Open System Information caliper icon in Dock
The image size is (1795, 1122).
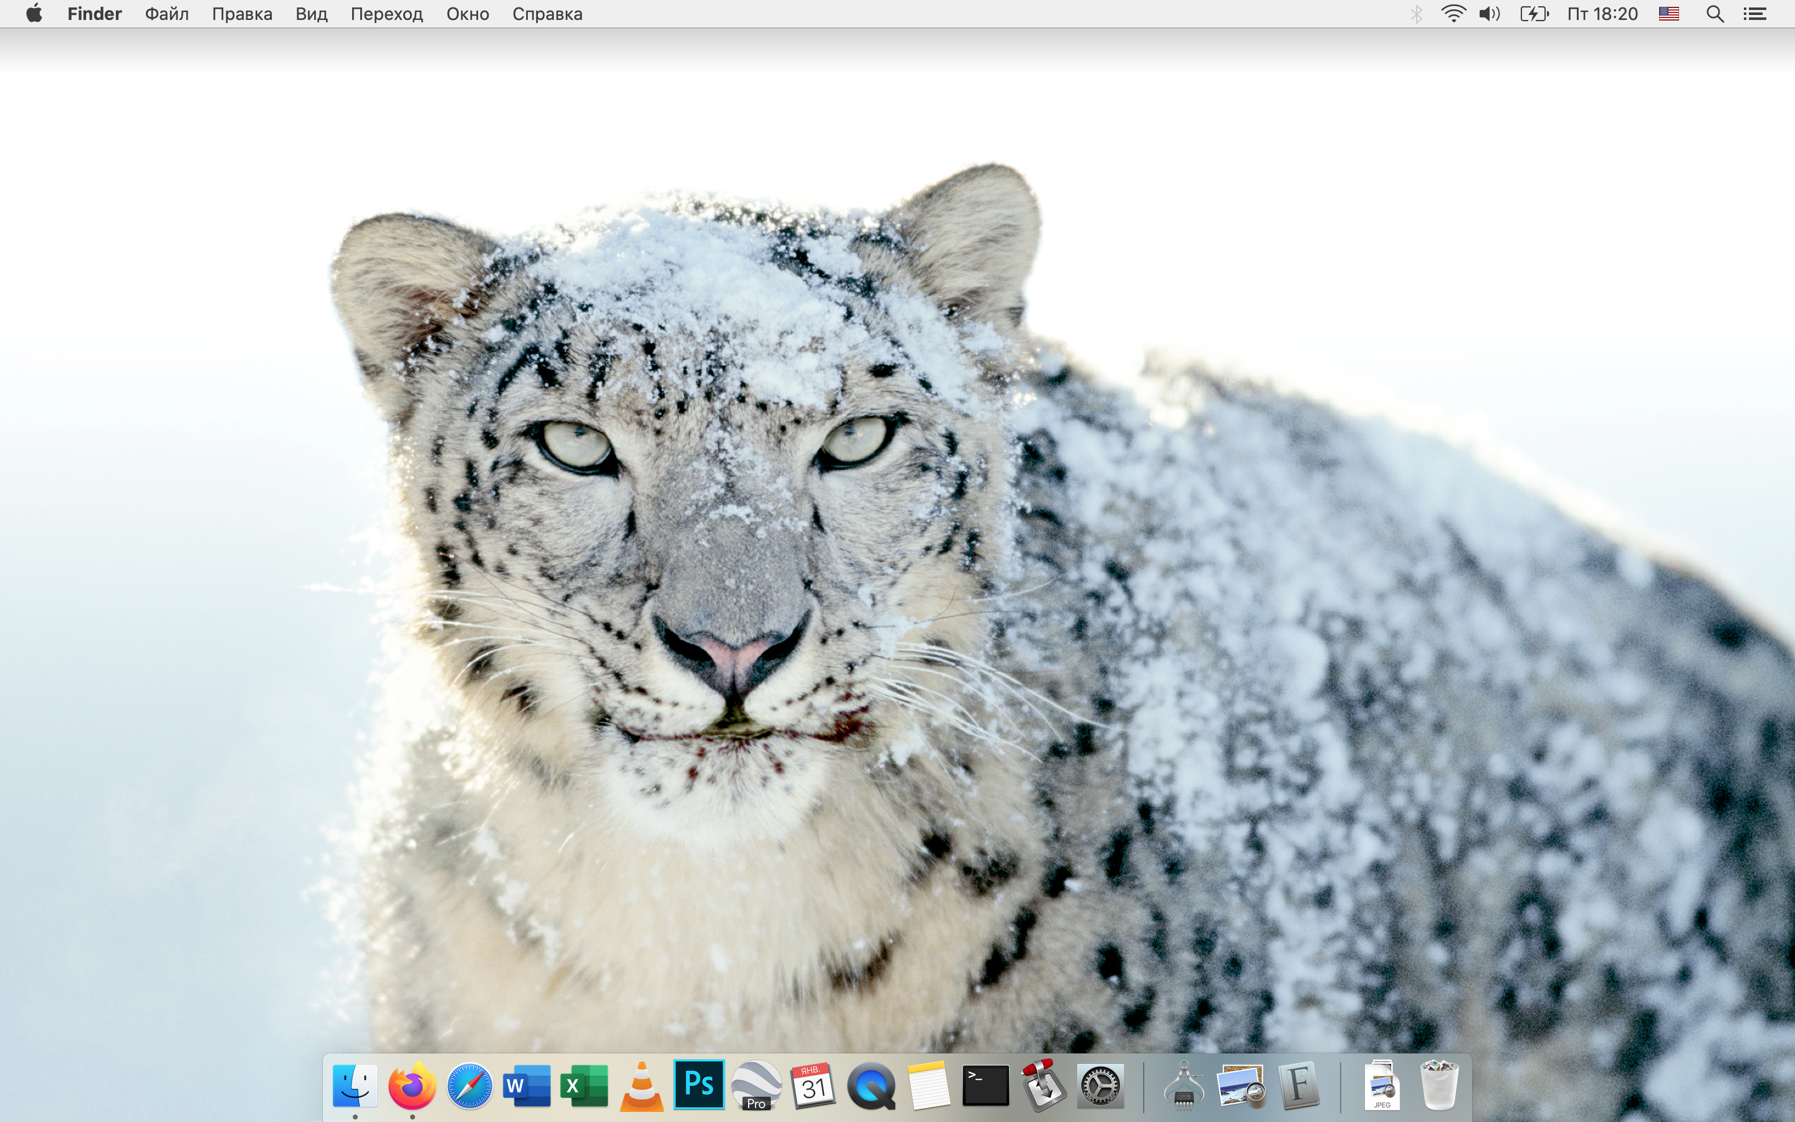tap(1185, 1086)
